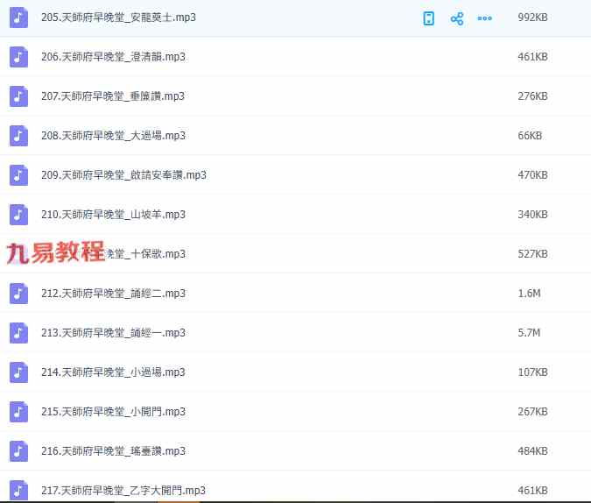Click the music file icon for 207.天師府早晚堂_垂簾讚
This screenshot has width=591, height=503.
19,96
